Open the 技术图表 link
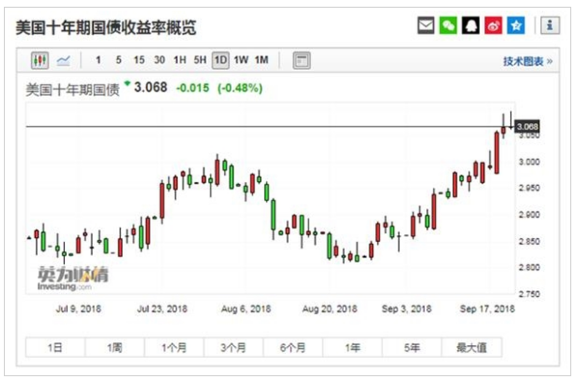The width and height of the screenshot is (578, 382). 528,61
